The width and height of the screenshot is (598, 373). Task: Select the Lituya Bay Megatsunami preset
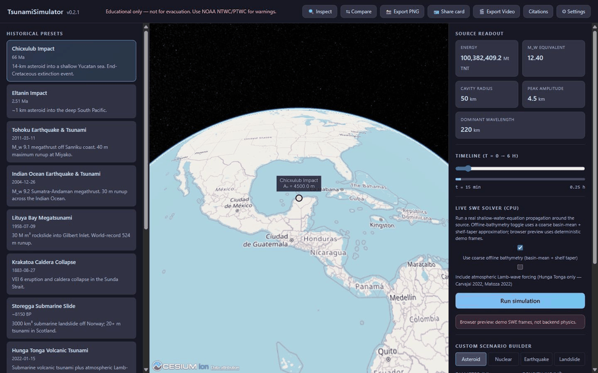click(71, 230)
